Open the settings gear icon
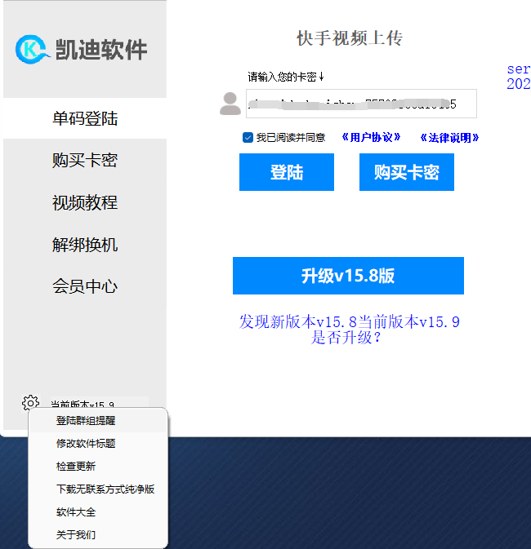This screenshot has height=549, width=531. pyautogui.click(x=30, y=403)
